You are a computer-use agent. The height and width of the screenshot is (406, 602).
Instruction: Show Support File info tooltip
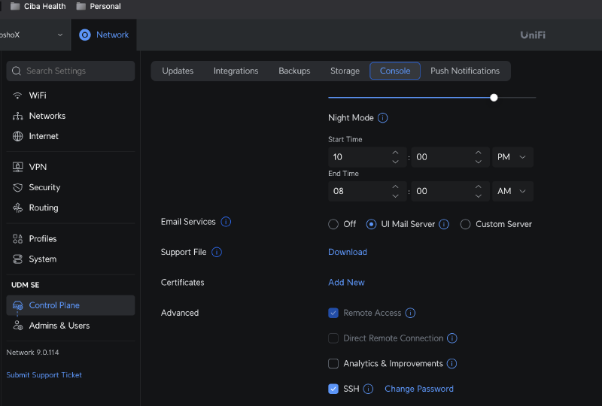pyautogui.click(x=217, y=252)
